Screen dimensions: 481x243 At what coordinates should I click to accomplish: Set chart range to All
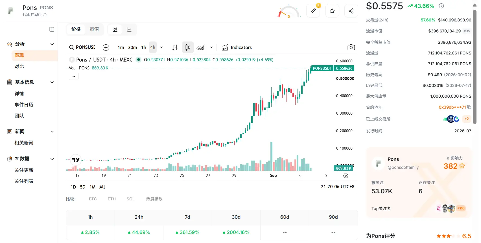click(x=102, y=187)
